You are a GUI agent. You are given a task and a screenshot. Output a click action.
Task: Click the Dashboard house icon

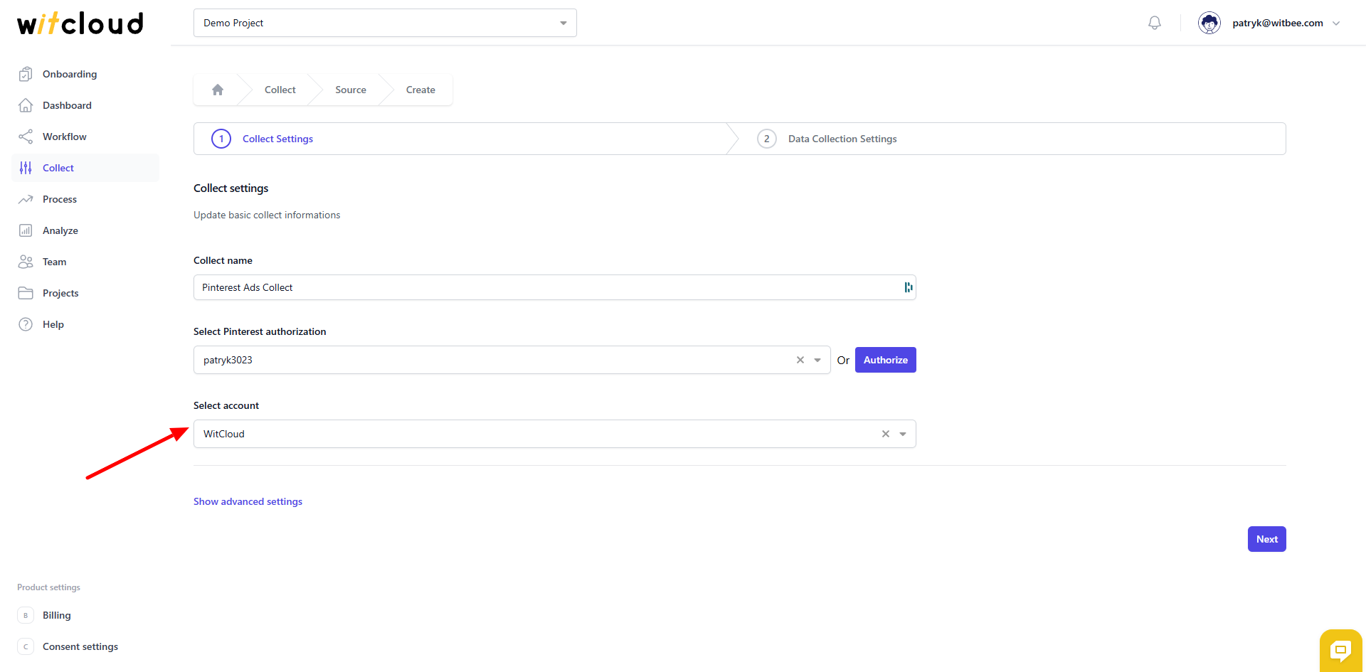click(26, 105)
